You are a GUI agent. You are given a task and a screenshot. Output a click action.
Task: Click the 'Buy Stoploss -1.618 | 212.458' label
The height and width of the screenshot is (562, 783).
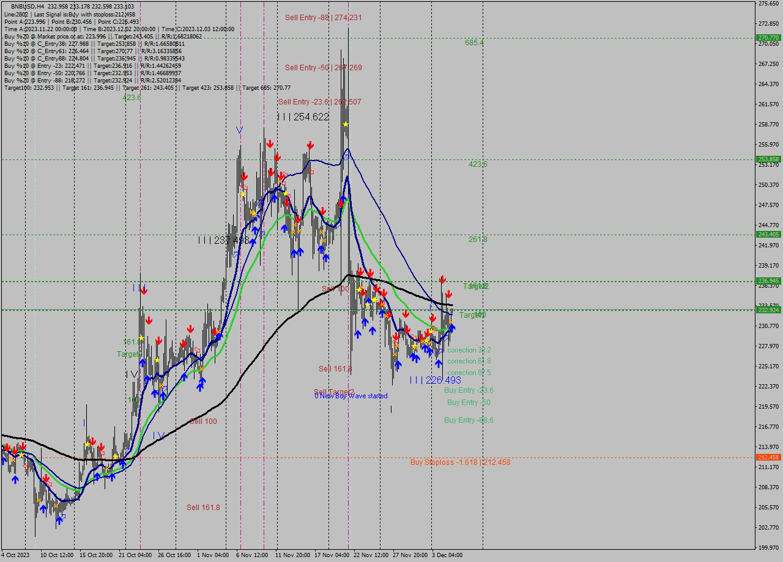tap(460, 462)
